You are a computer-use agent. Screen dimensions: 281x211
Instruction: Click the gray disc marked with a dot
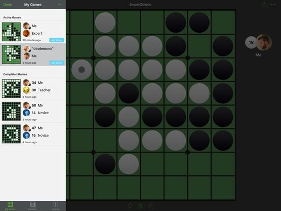coord(81,70)
